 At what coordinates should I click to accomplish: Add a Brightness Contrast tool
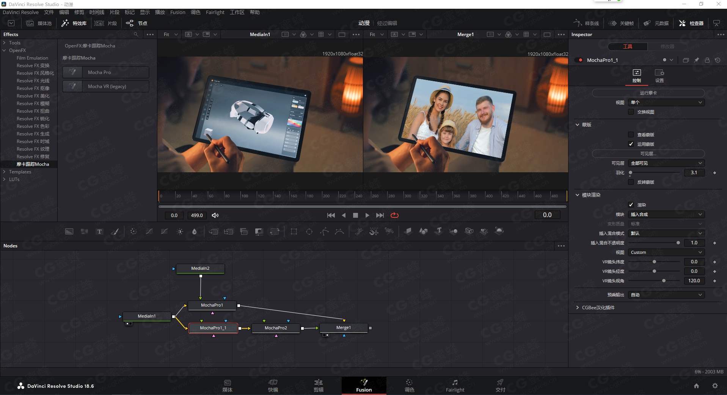point(180,231)
